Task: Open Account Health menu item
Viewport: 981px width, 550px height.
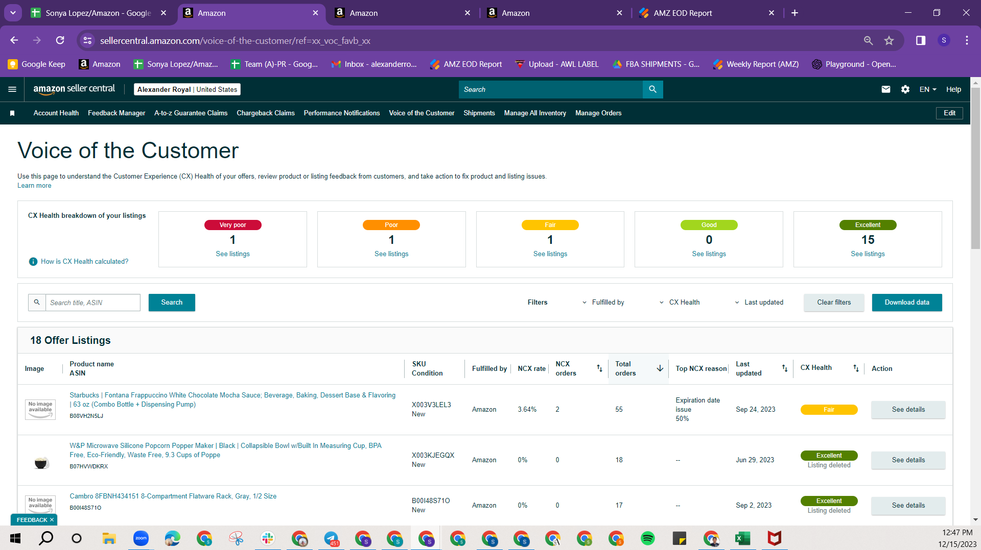Action: tap(56, 113)
